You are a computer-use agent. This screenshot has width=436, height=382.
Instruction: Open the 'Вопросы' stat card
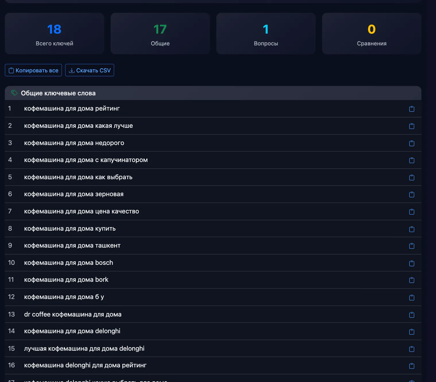[x=266, y=33]
